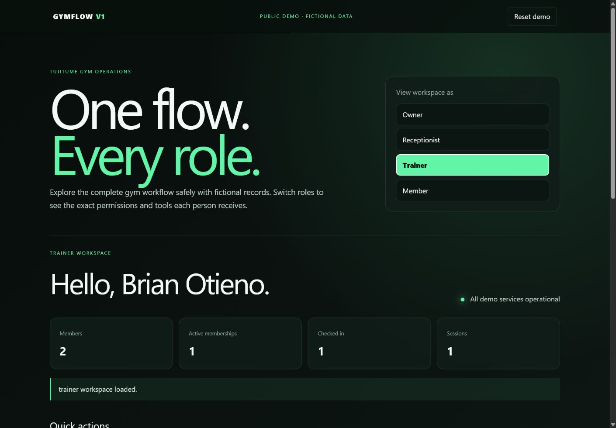616x428 pixels.
Task: Click the 'trainer workspace loaded.' notice
Action: [x=305, y=389]
